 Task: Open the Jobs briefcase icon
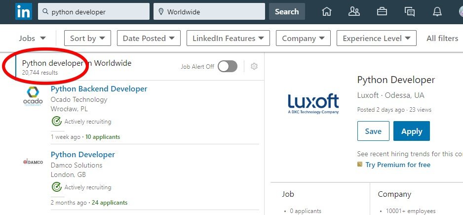tap(382, 11)
